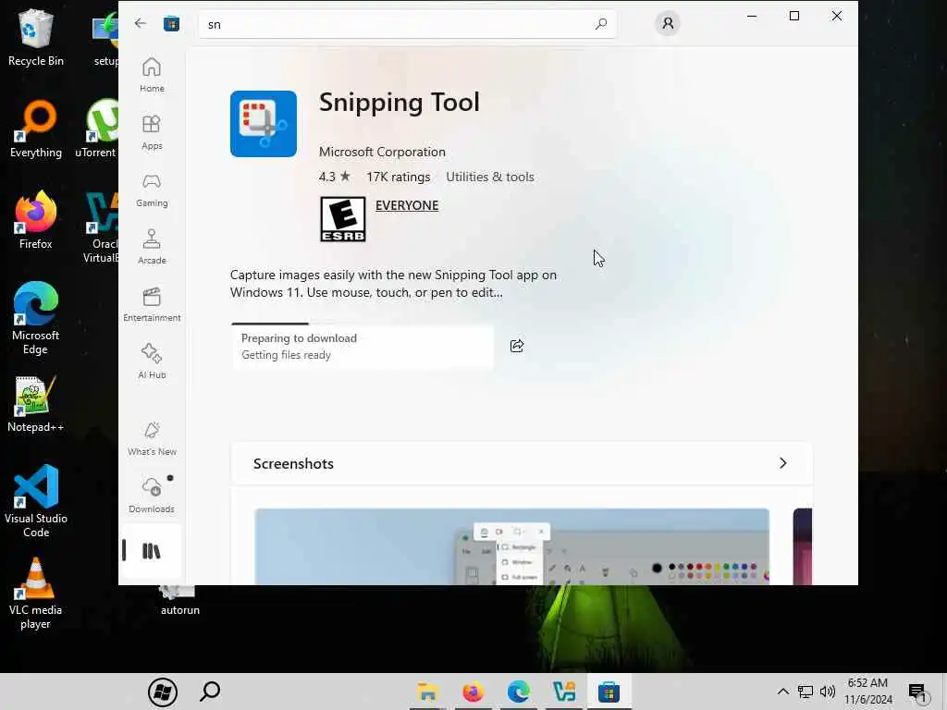This screenshot has height=710, width=947.
Task: Open the Screenshots heading
Action: (x=293, y=464)
